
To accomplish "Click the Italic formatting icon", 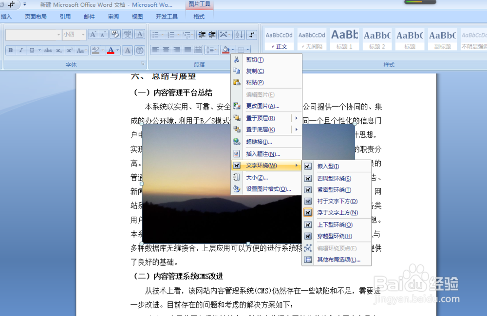I will (x=21, y=50).
